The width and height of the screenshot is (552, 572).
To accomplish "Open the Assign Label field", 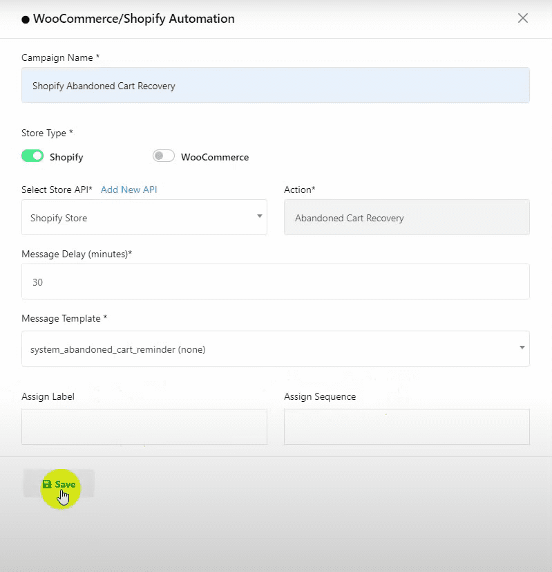I will coord(144,426).
